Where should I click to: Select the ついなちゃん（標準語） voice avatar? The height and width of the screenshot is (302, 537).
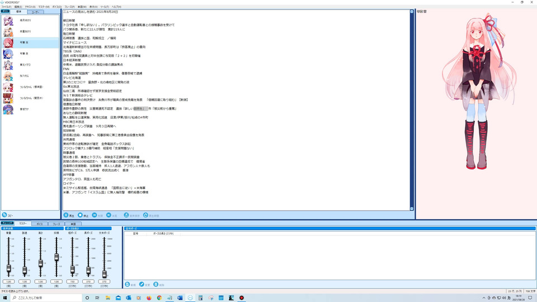[x=8, y=87]
